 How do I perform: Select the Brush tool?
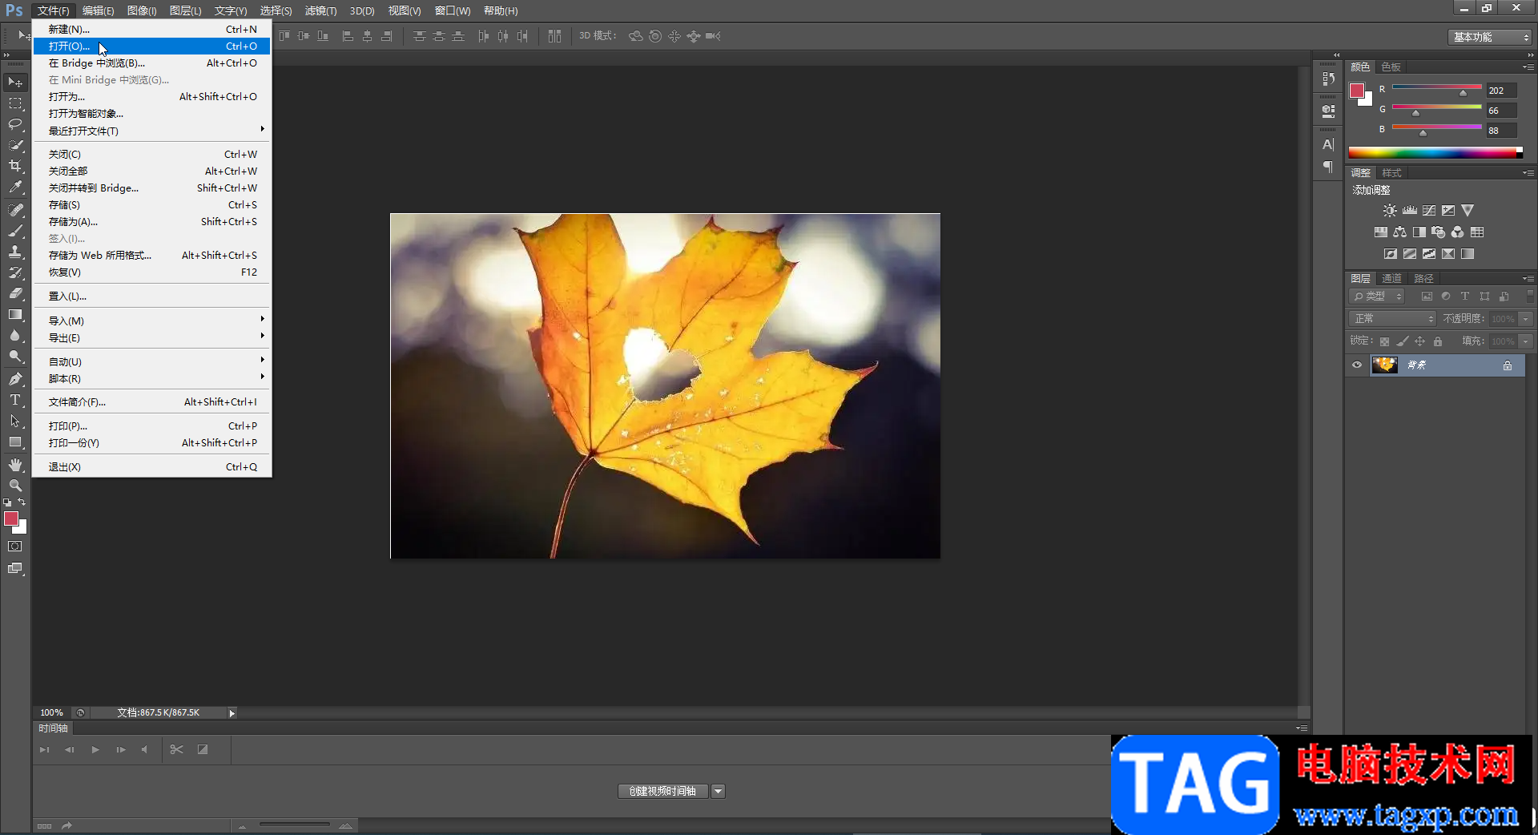tap(15, 231)
